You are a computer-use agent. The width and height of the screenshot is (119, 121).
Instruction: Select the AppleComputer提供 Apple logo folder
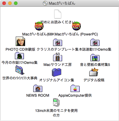[x=75, y=88]
